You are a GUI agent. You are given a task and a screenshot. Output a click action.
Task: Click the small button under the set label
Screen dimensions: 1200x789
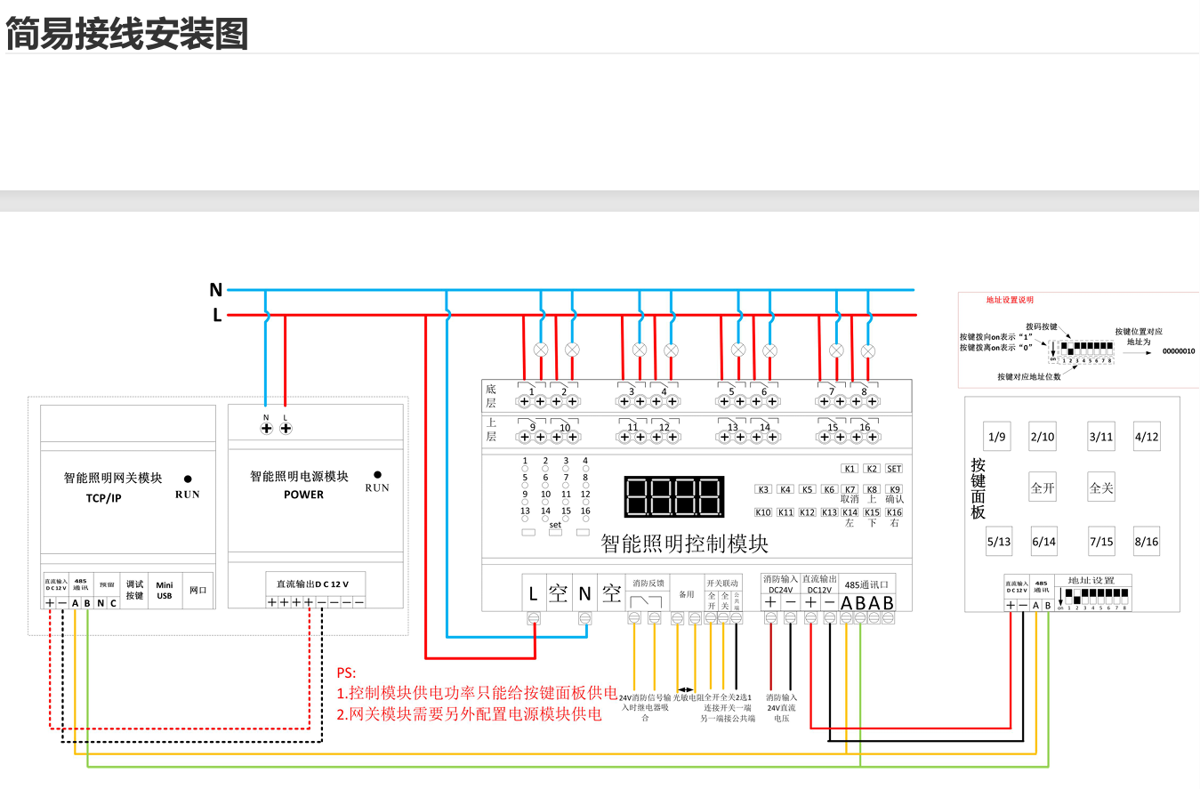pos(555,533)
